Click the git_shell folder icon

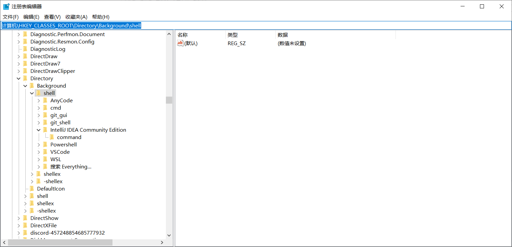[x=45, y=122]
